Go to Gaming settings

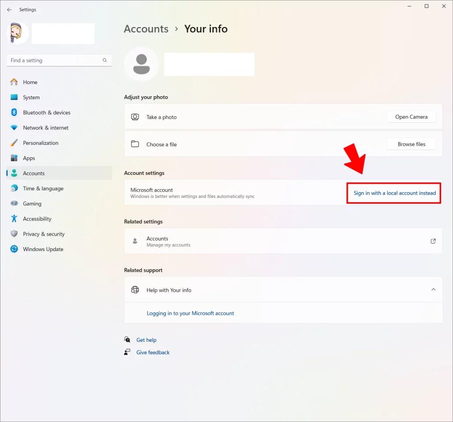[x=59, y=204]
